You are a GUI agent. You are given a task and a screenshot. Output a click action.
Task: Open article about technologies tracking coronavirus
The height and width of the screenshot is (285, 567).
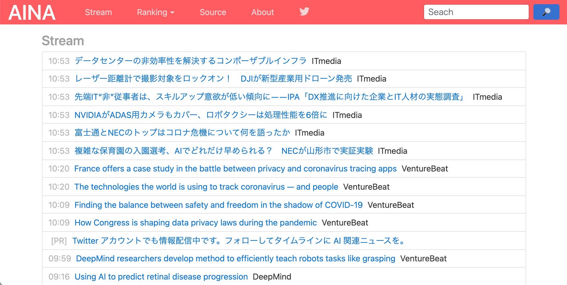(x=206, y=187)
